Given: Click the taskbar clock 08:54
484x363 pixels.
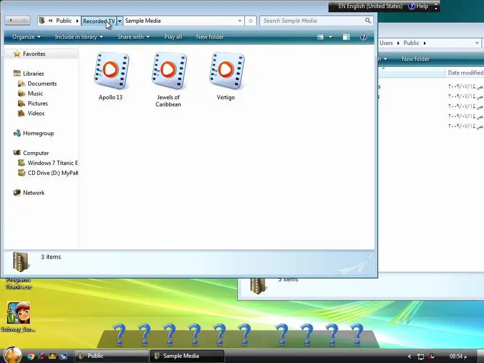Looking at the screenshot, I should pos(458,356).
